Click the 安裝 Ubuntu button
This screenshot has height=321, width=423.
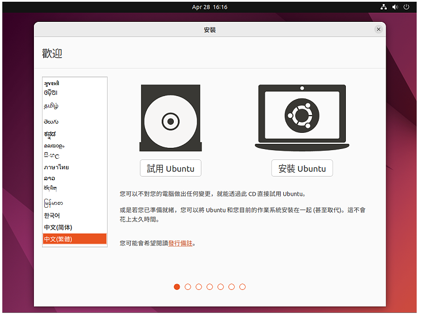coord(302,168)
